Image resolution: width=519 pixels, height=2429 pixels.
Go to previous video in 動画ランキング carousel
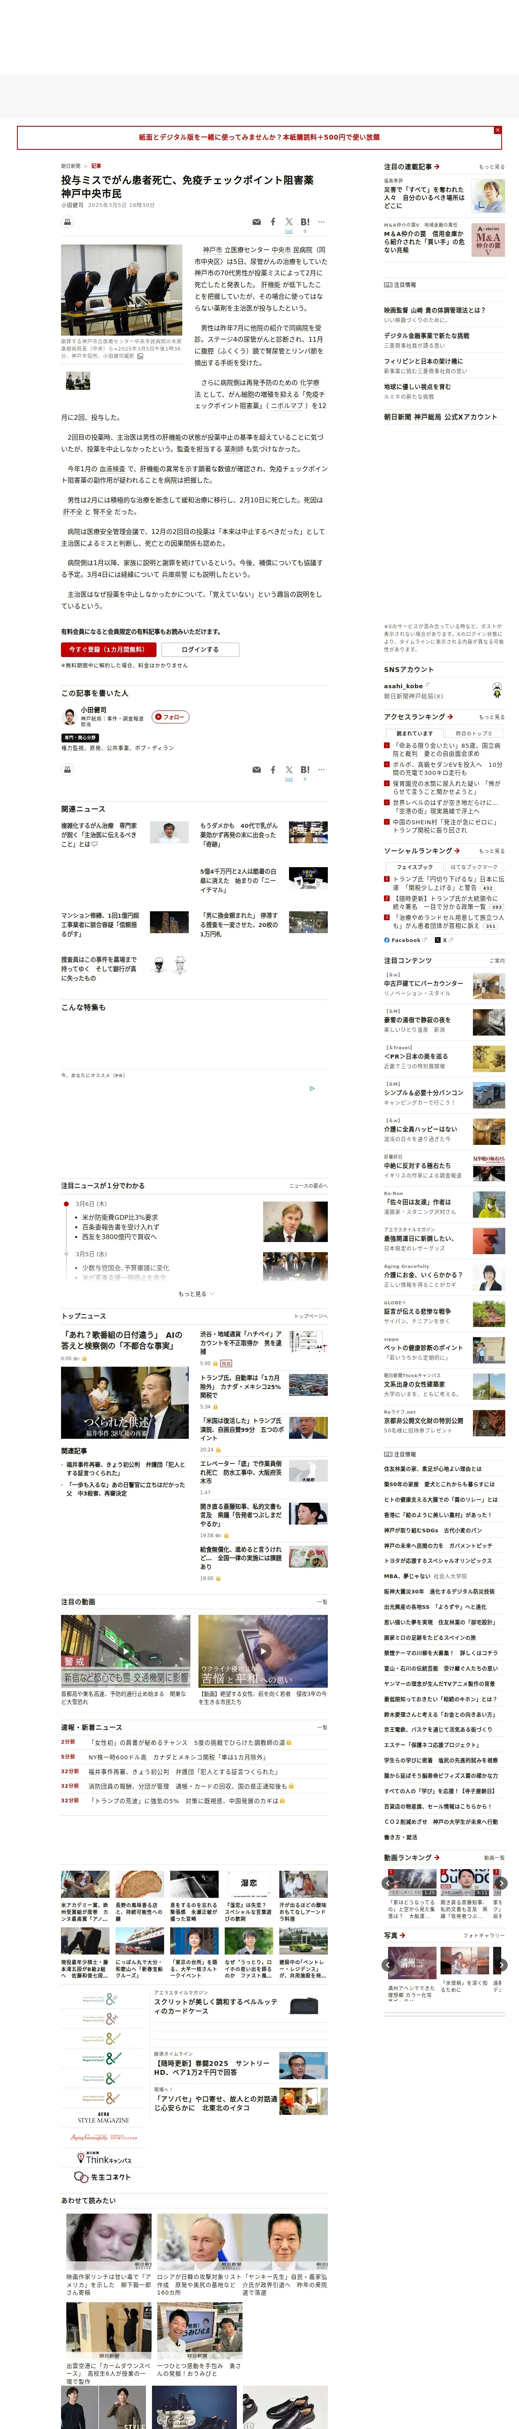click(388, 1882)
